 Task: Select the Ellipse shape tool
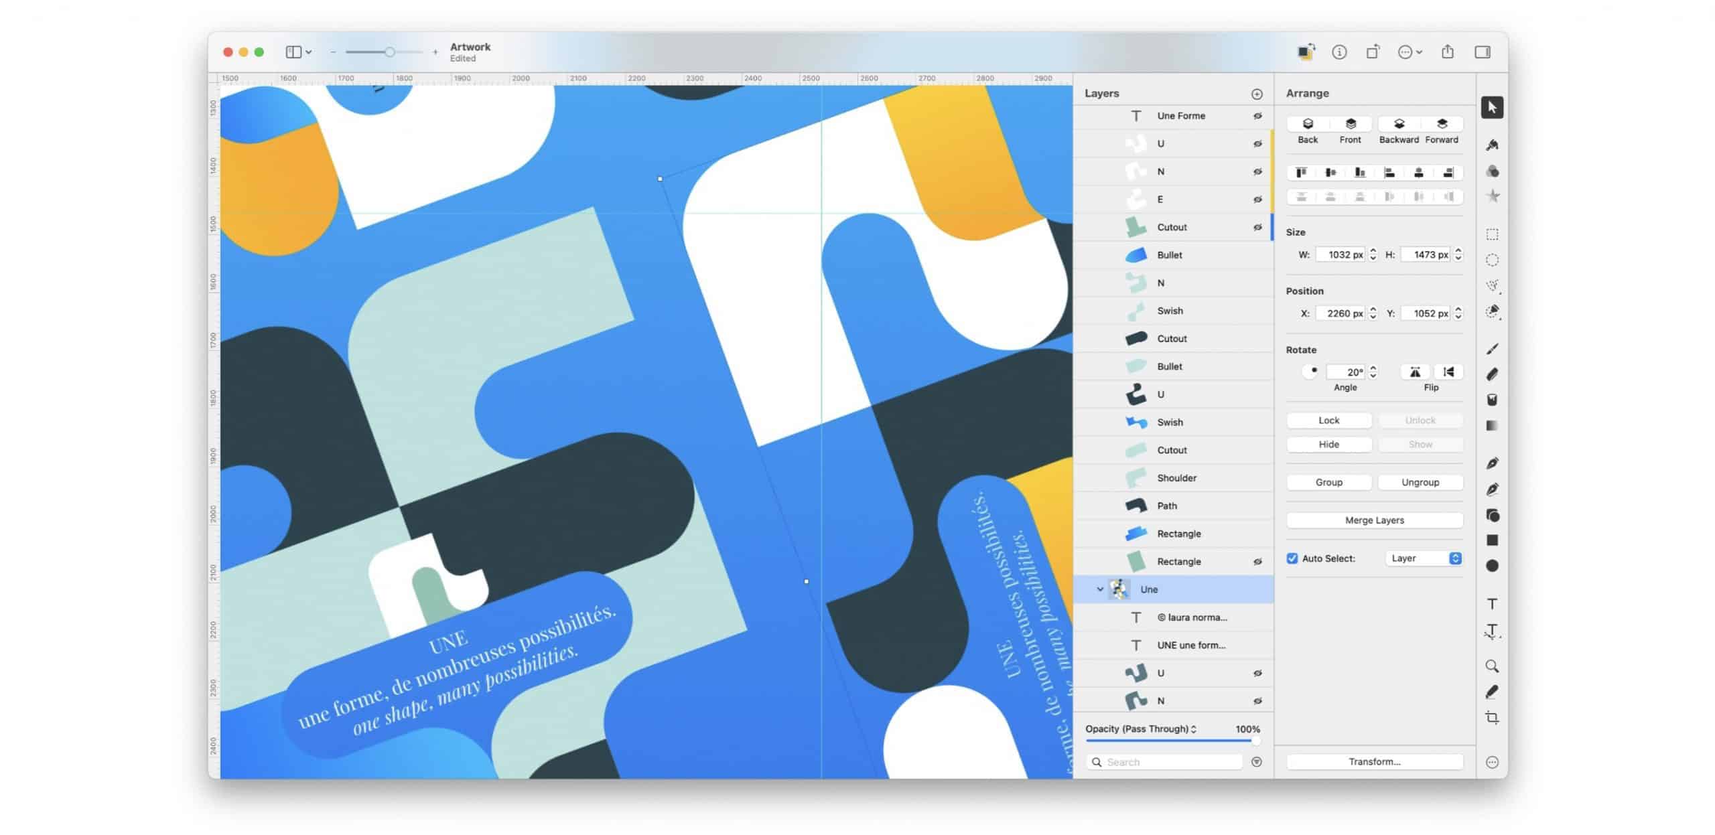(1492, 566)
